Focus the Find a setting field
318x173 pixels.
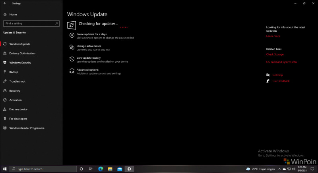click(31, 23)
